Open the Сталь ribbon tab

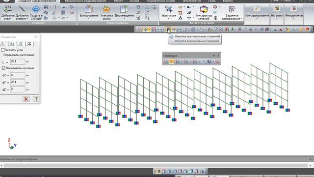tap(212, 1)
